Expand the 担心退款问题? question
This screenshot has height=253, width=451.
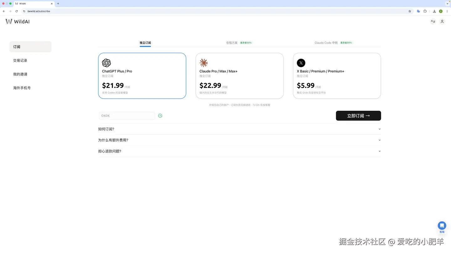[239, 151]
